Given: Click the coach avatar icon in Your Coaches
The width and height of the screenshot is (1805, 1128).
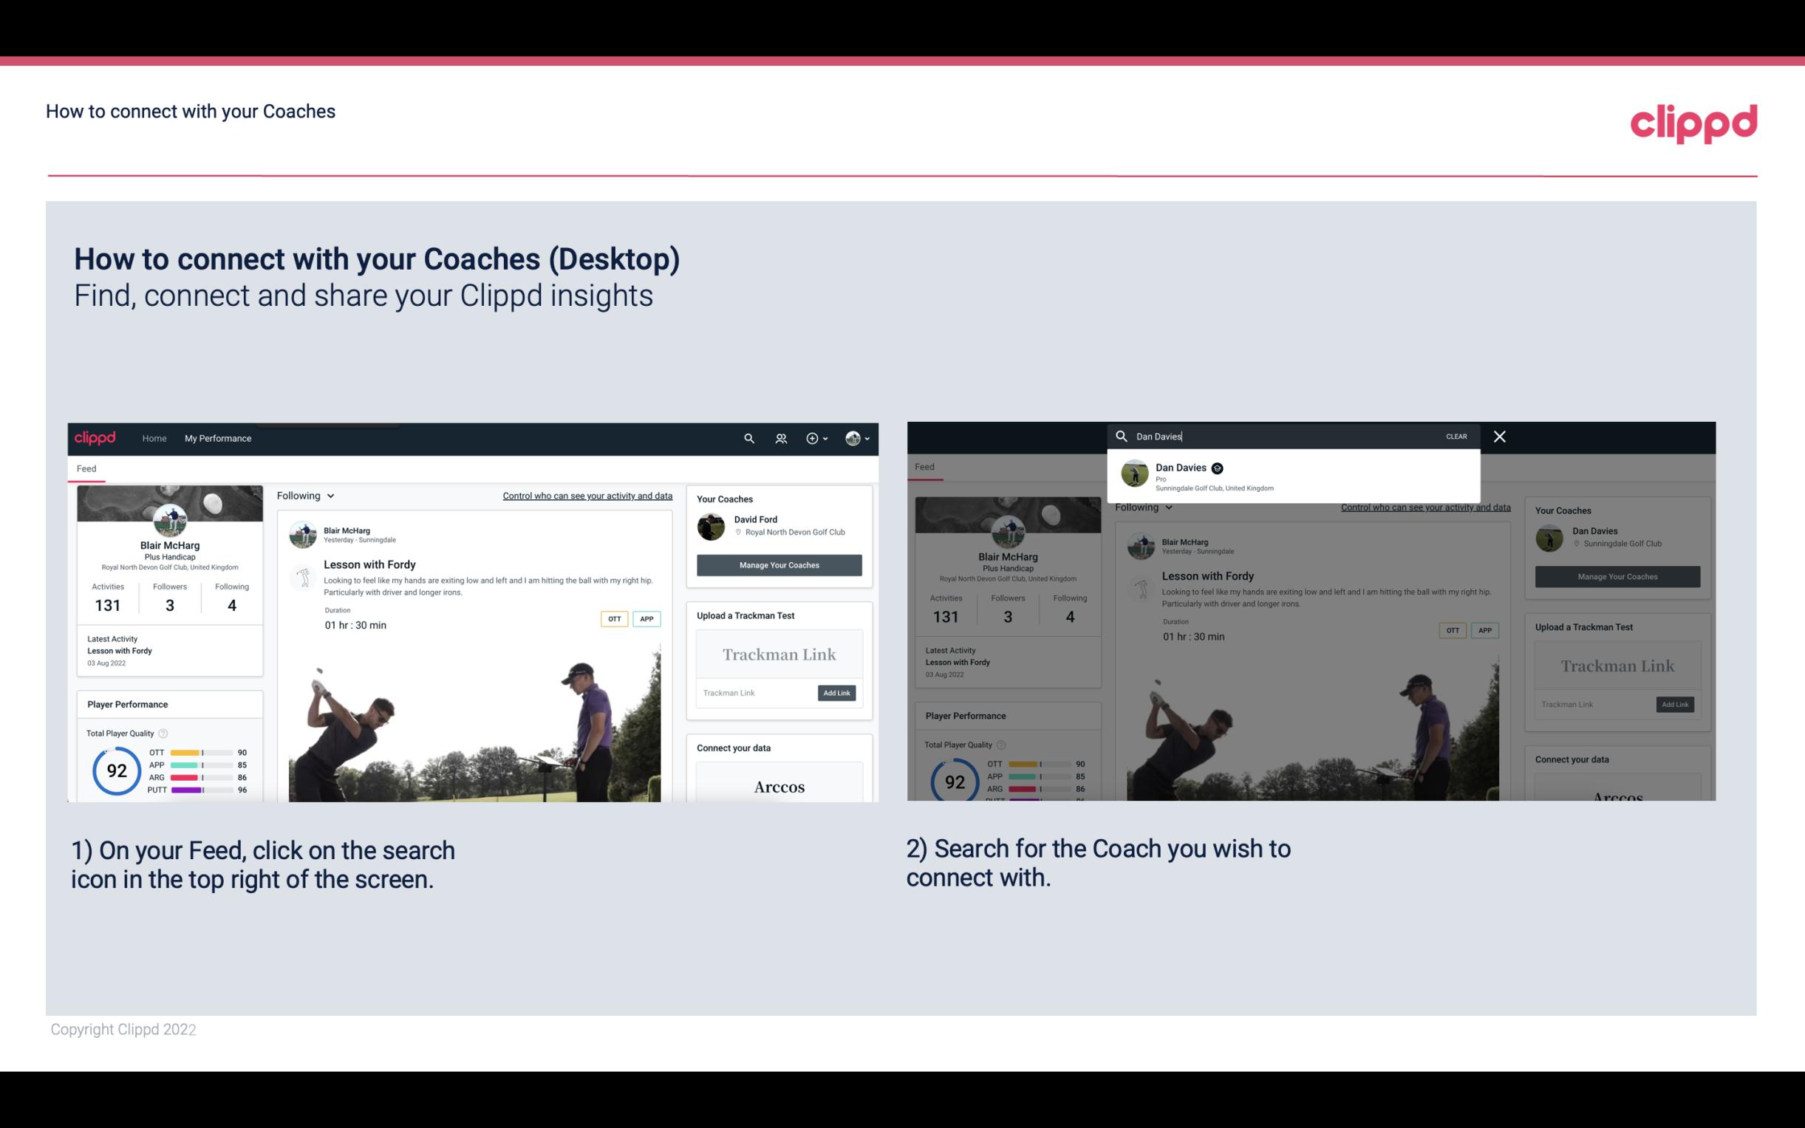Looking at the screenshot, I should click(712, 525).
